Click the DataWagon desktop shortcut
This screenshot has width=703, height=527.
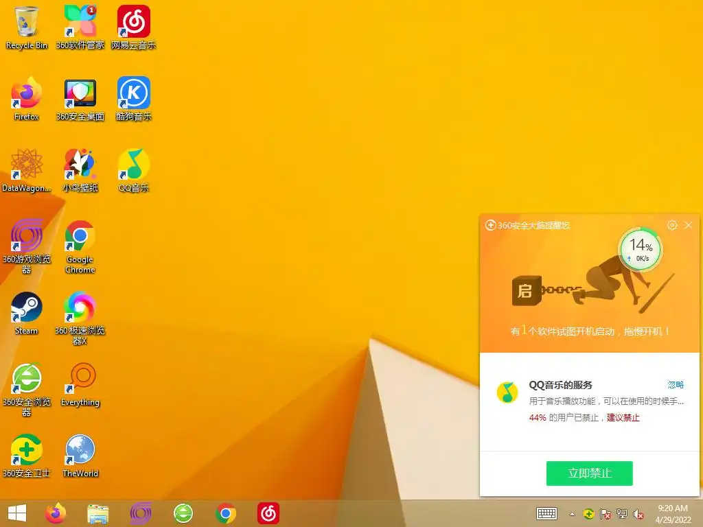pos(27,170)
